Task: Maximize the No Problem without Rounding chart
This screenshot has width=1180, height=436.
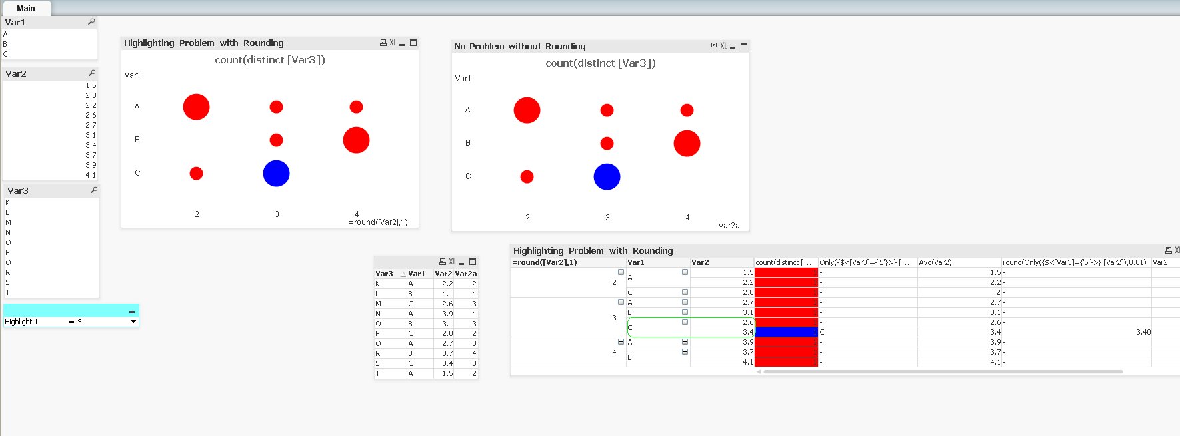Action: 744,46
